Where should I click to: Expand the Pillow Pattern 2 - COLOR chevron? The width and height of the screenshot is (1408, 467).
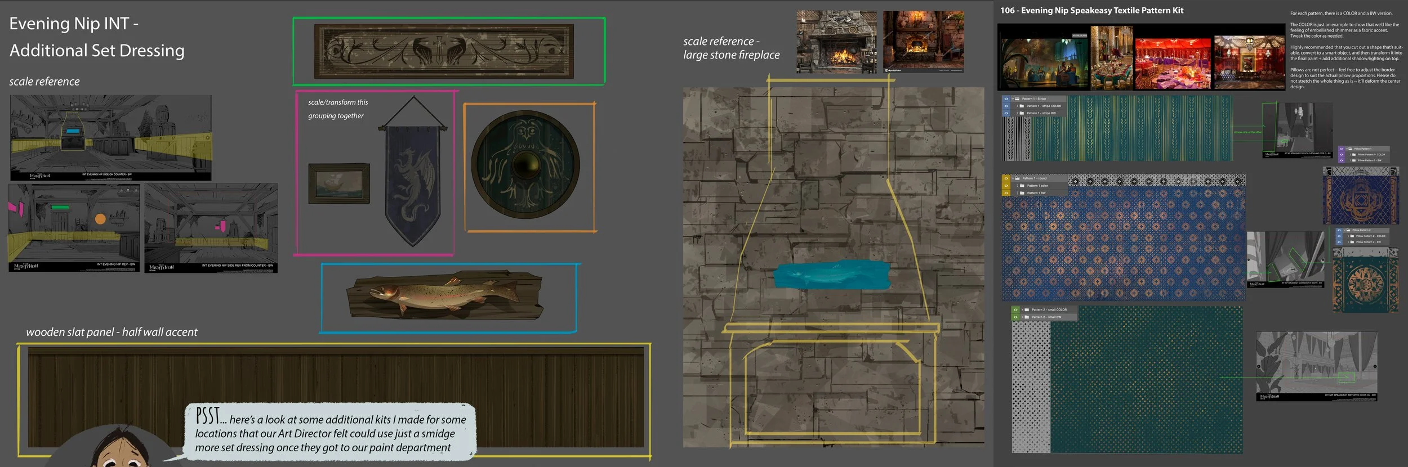click(1348, 236)
